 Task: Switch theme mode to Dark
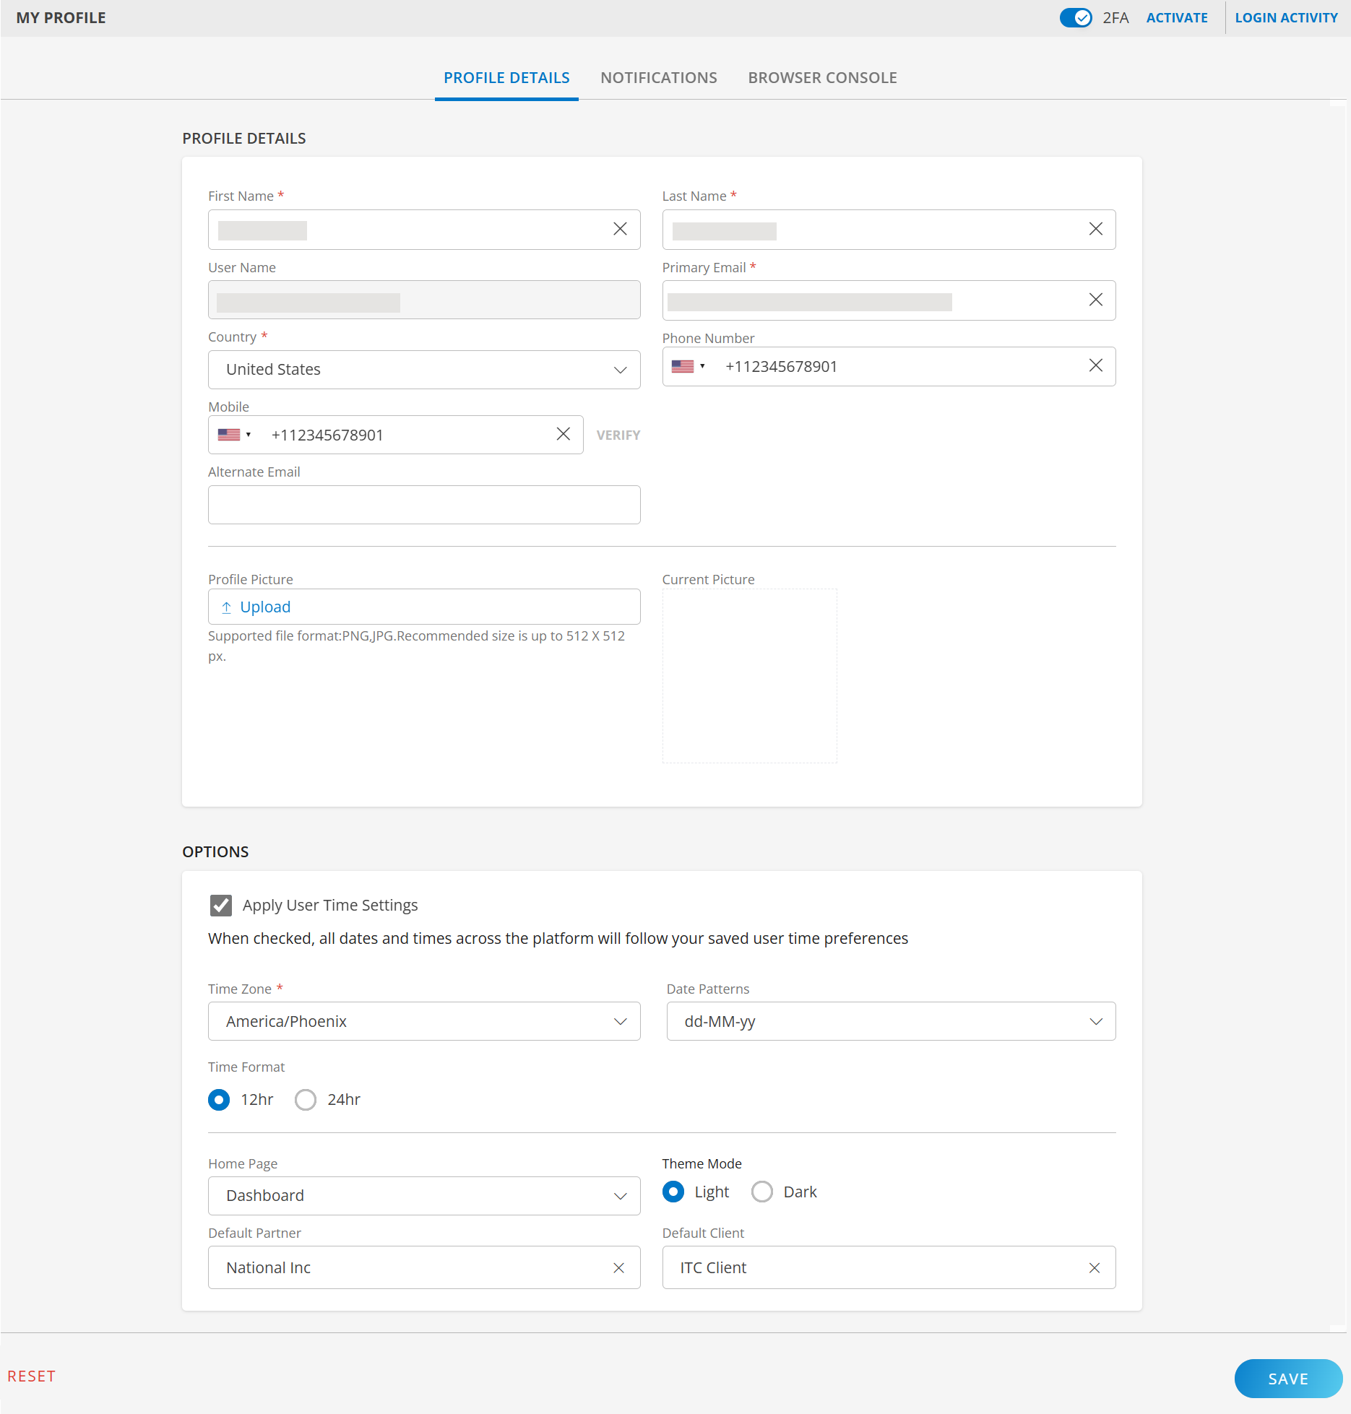pos(761,1192)
